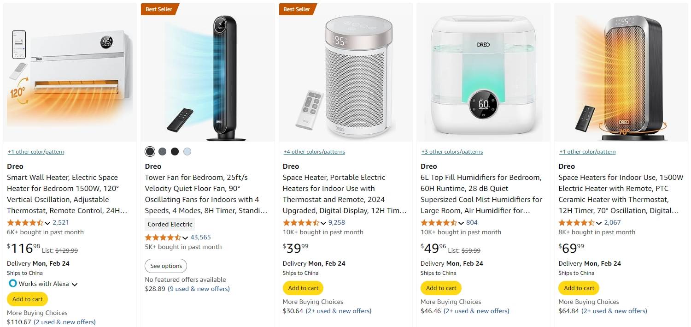Image resolution: width=691 pixels, height=327 pixels.
Task: Open the 43,565 reviews link
Action: [x=200, y=238]
